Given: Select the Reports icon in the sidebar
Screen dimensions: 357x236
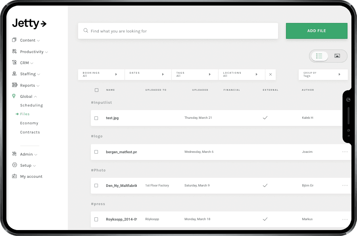Looking at the screenshot, I should click(x=13, y=85).
